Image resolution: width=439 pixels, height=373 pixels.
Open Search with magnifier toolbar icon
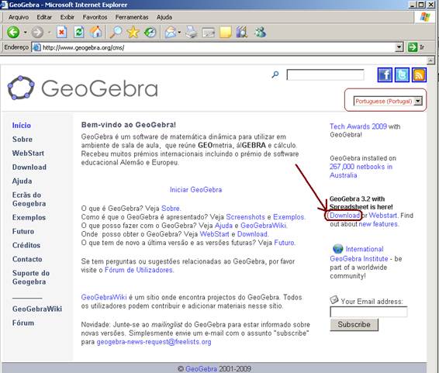[x=116, y=32]
